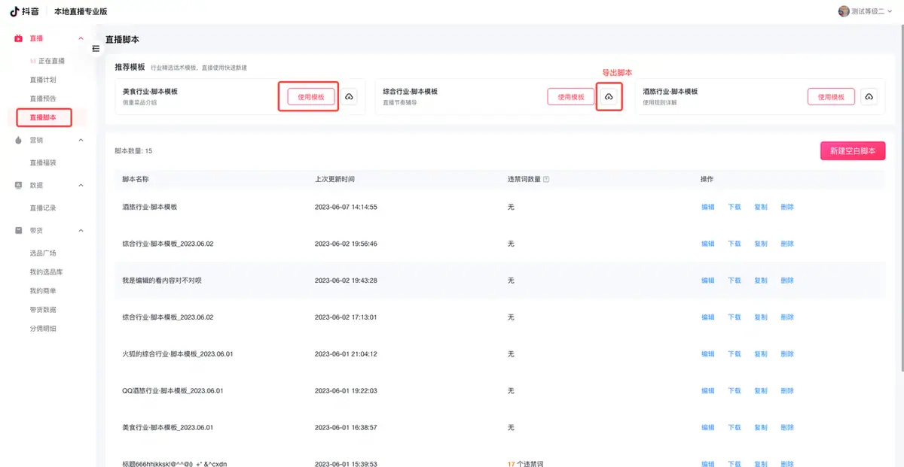The height and width of the screenshot is (467, 904).
Task: Export the 综合行业 template via cloud download icon
Action: click(609, 97)
